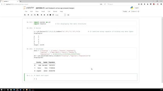
Task: Click the Capital column header in the table
Action: (45, 62)
